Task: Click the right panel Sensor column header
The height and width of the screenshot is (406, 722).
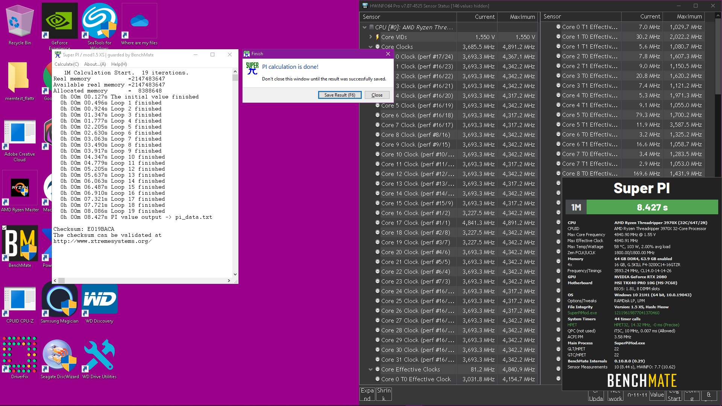Action: click(581, 17)
